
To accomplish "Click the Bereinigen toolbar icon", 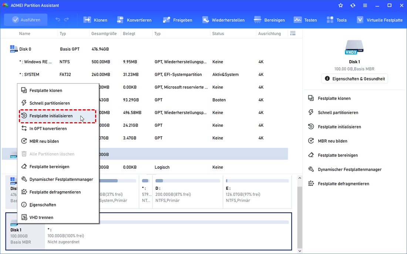I will 258,20.
